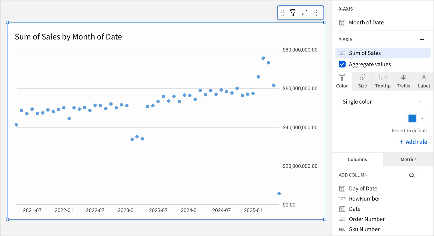Click Revert to default

pyautogui.click(x=409, y=131)
